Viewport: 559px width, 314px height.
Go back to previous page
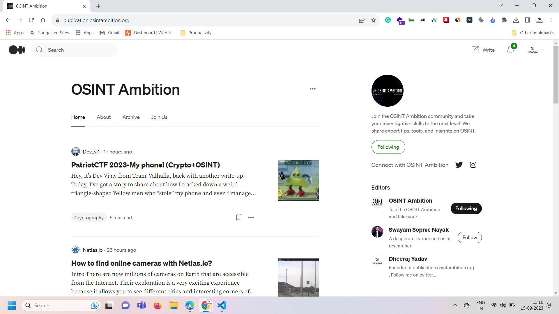8,20
